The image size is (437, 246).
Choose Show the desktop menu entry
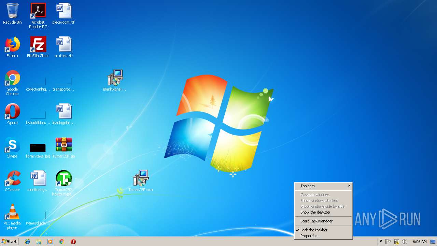[x=323, y=212]
